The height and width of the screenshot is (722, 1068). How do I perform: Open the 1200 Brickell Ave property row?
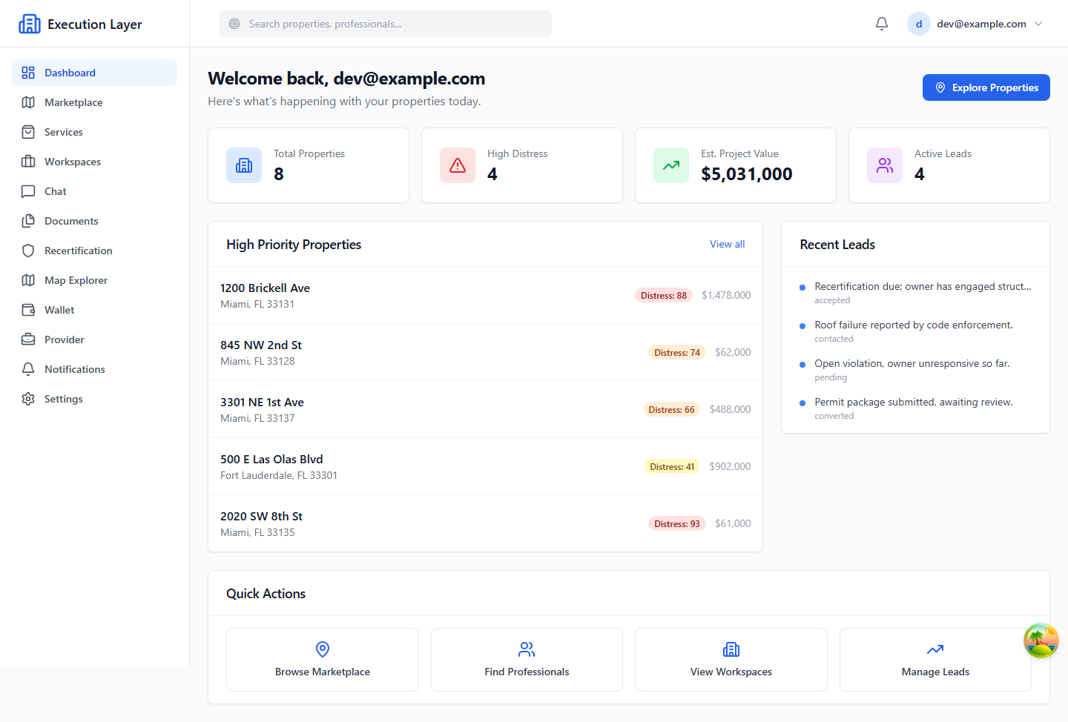485,295
